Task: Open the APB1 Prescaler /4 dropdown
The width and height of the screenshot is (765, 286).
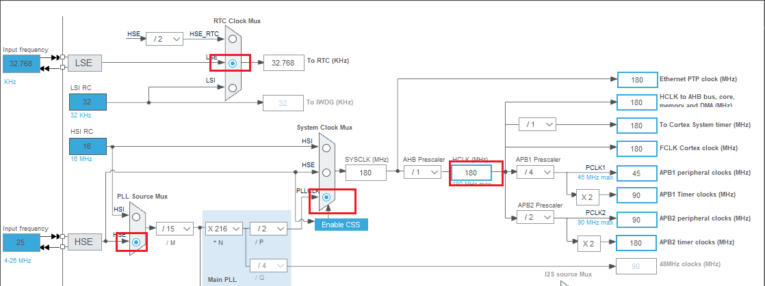Action: click(536, 172)
